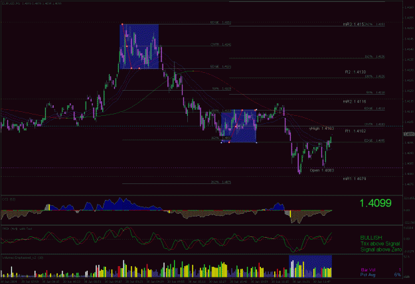415x284 pixels.
Task: Click the top EDGE label above upper rectangle
Action: [x=220, y=23]
